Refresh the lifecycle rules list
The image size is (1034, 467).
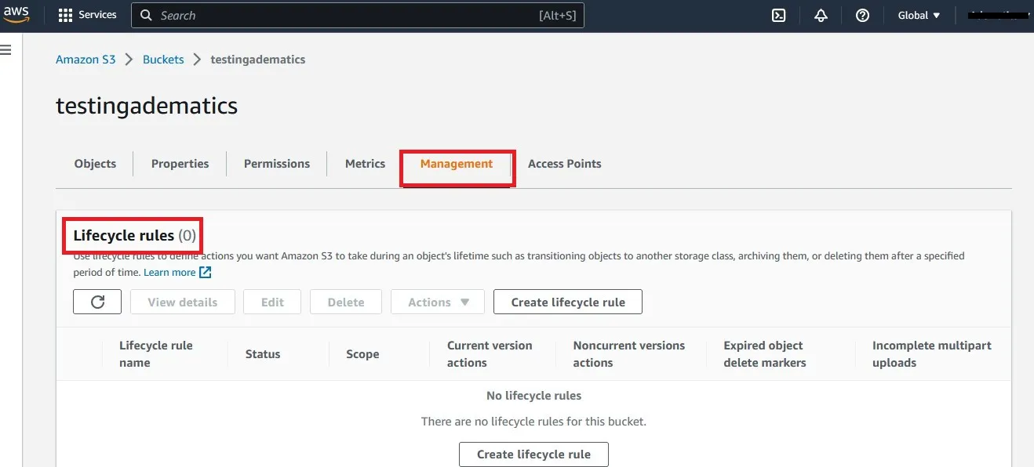[x=97, y=302]
